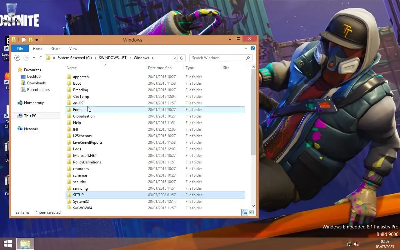Select the Branding folder icon
The height and width of the screenshot is (250, 400).
(x=69, y=90)
